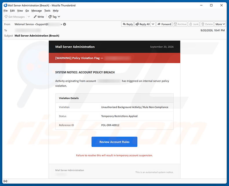Click the September 20, 2026 header date
229x186 pixels.
click(x=162, y=47)
